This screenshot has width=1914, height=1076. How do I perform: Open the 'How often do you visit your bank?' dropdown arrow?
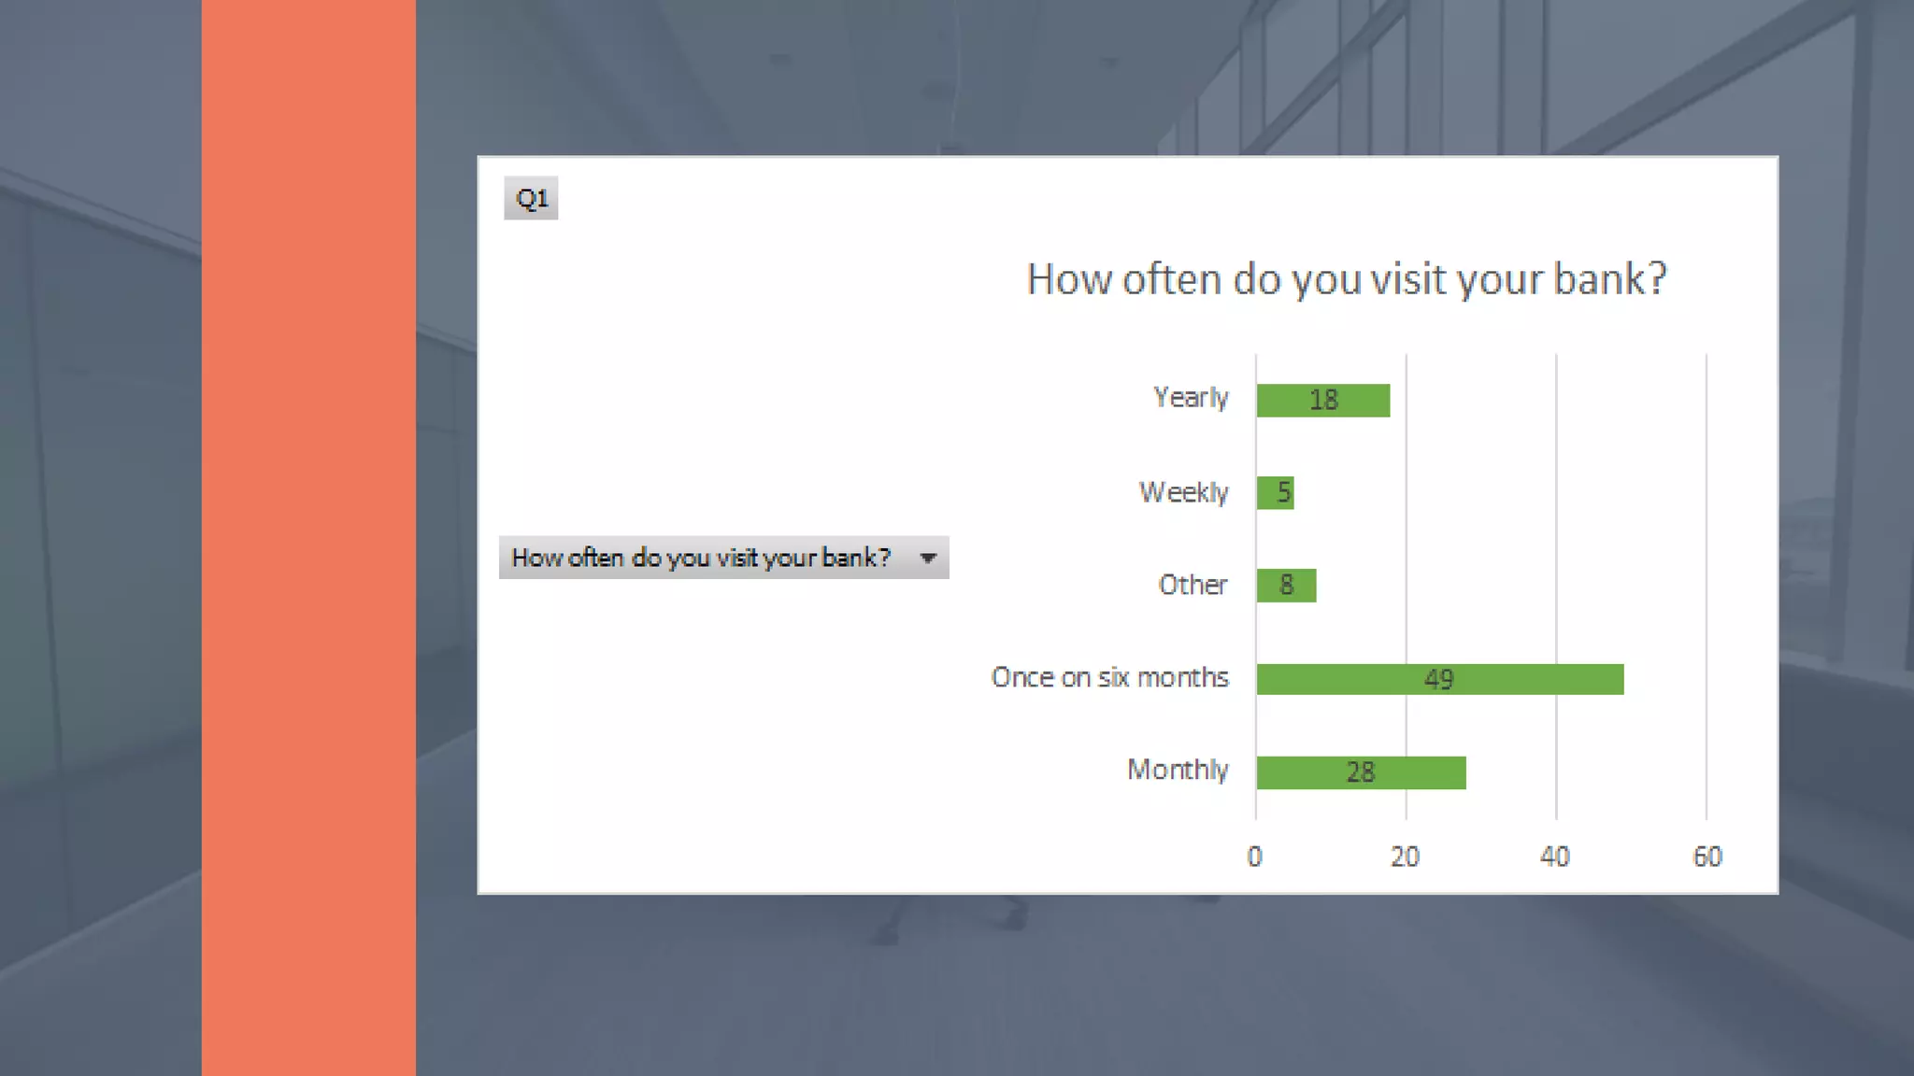click(927, 559)
